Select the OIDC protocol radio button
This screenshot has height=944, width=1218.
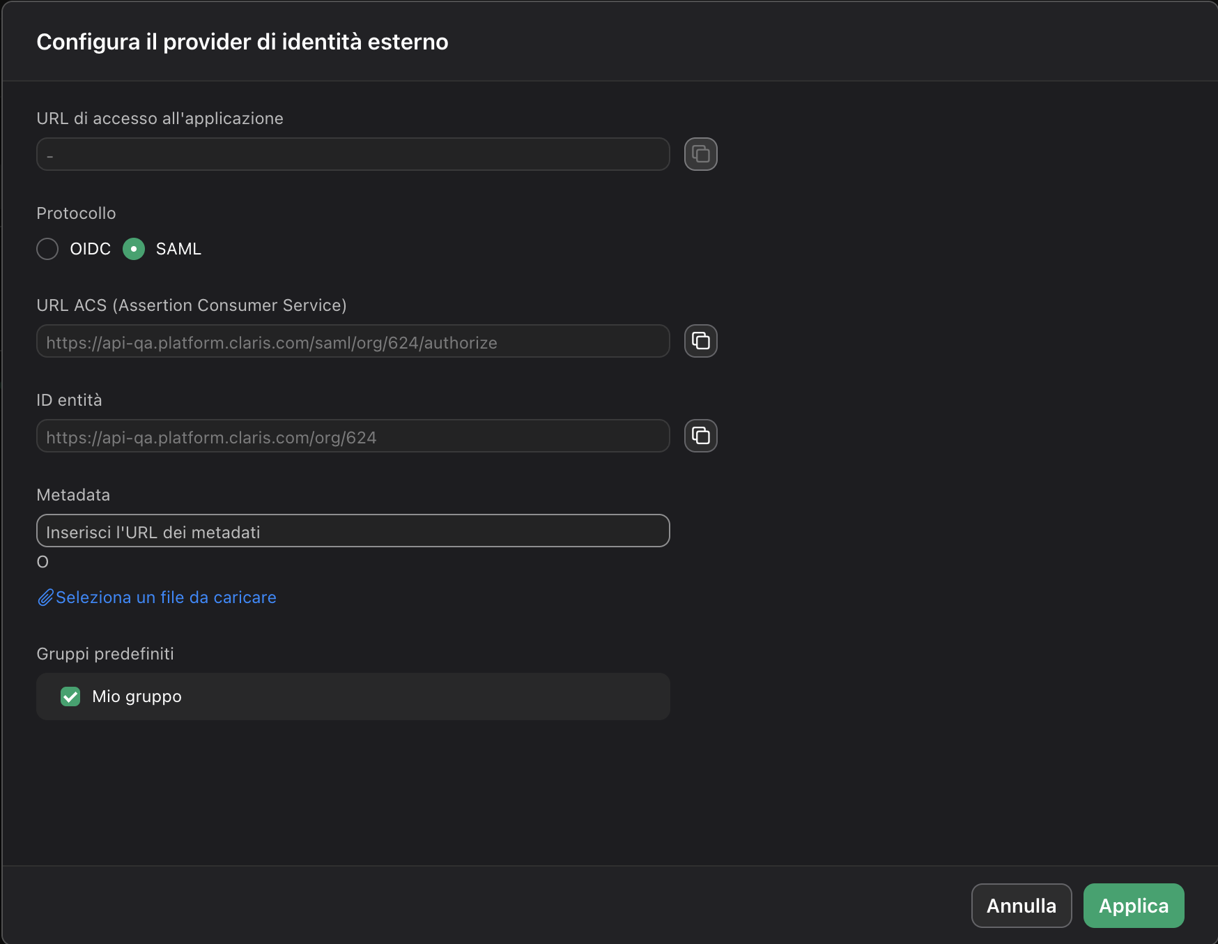click(47, 249)
